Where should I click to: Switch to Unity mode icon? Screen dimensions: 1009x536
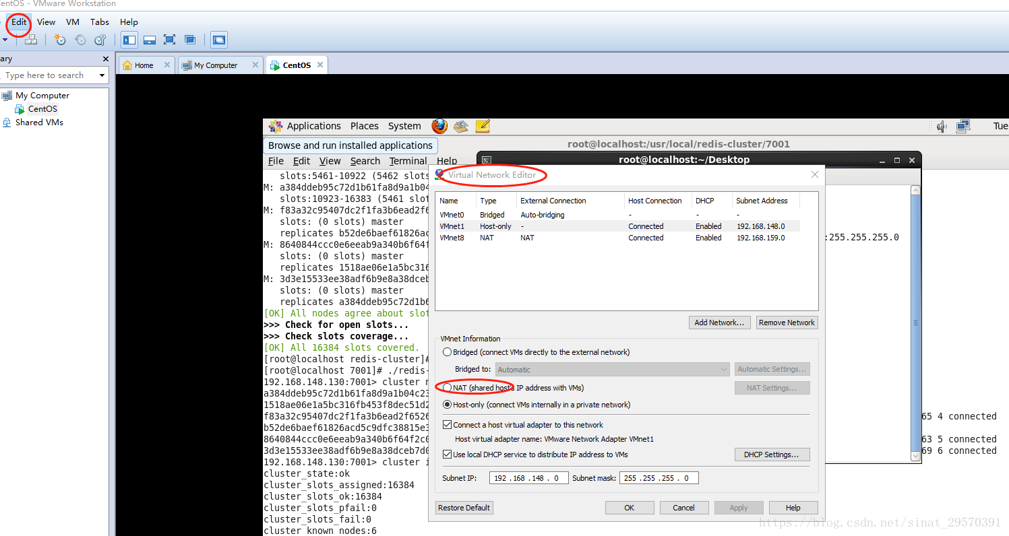(190, 40)
